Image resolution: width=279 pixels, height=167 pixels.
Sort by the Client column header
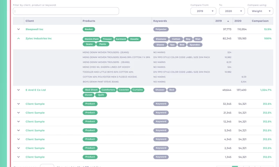(x=30, y=21)
